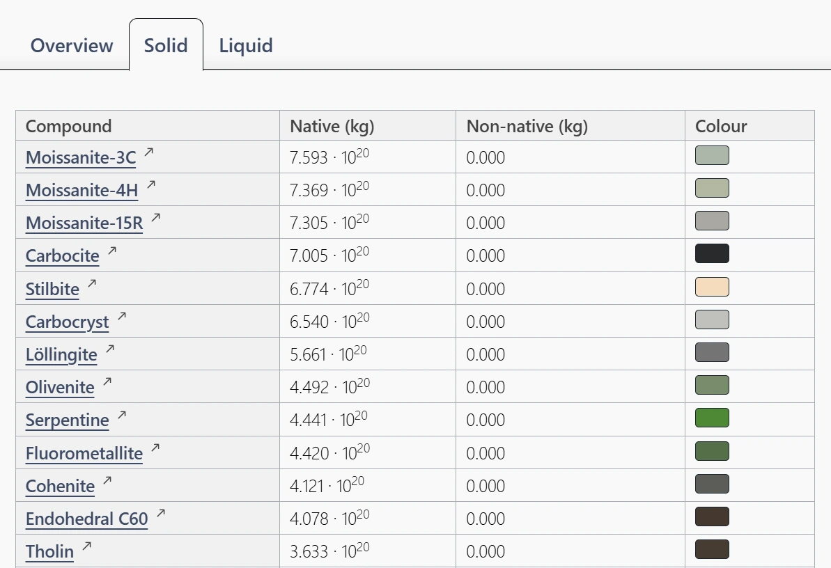
Task: Click external link arrow next to Tholin
Action: pyautogui.click(x=87, y=546)
